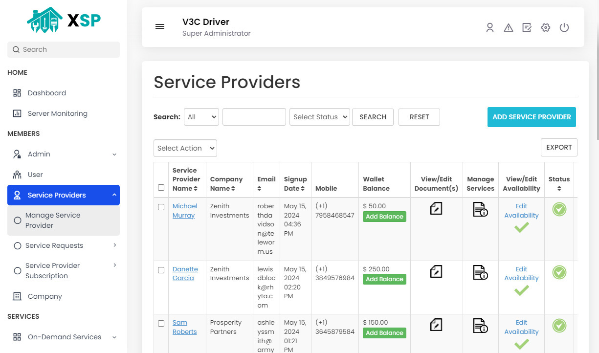Click Manage Services icon for Danette Garcia

480,272
